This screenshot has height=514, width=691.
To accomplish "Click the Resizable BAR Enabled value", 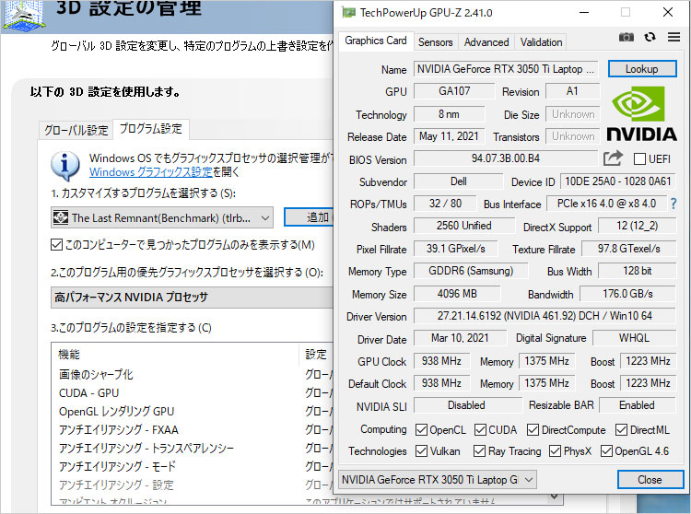I will 638,405.
